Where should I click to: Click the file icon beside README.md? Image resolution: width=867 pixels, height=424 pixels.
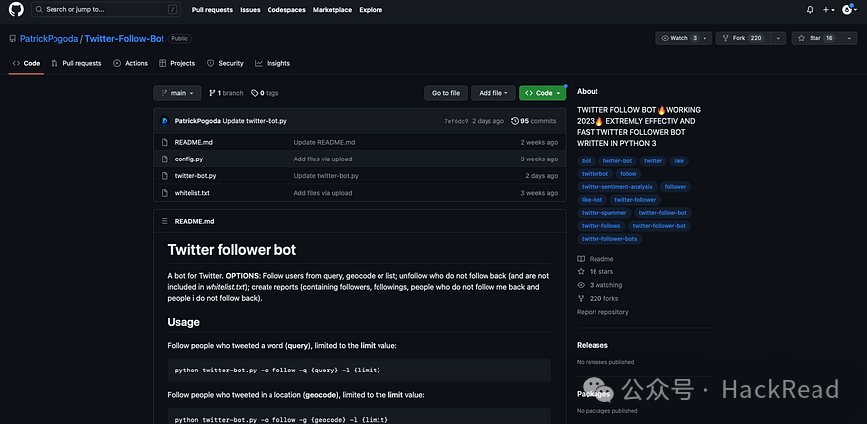click(x=164, y=142)
